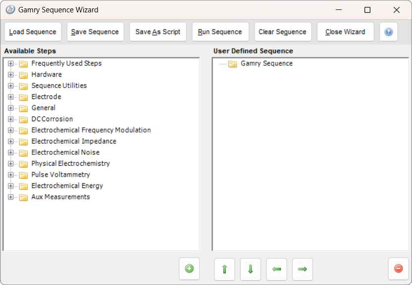412x285 pixels.
Task: Click the green left arrow outdent icon
Action: click(x=276, y=269)
